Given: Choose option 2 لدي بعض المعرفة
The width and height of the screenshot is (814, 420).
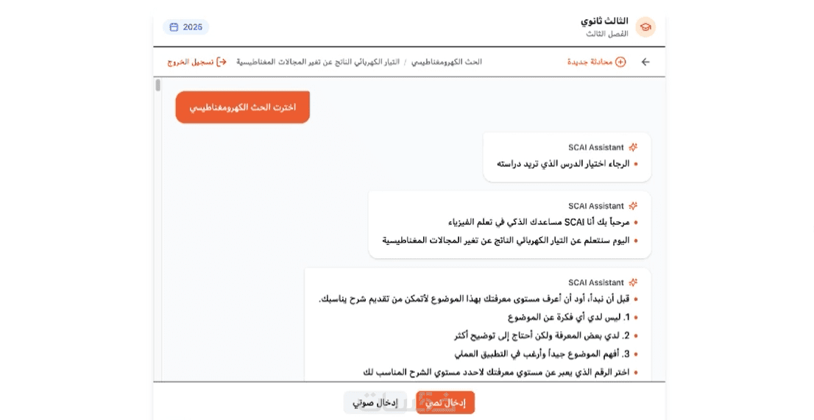Looking at the screenshot, I should 545,335.
